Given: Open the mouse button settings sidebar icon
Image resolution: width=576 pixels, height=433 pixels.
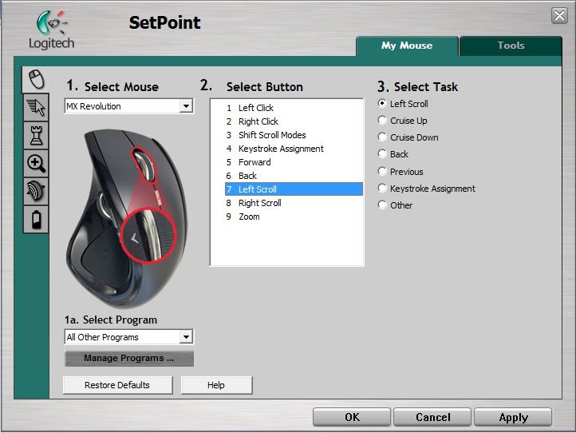Looking at the screenshot, I should pos(36,79).
